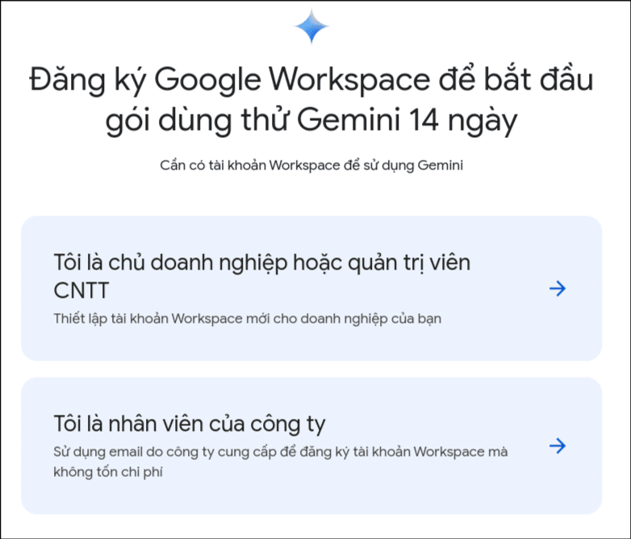Click the arrow on the business owner card
Viewport: 631px width, 539px height.
tap(558, 288)
